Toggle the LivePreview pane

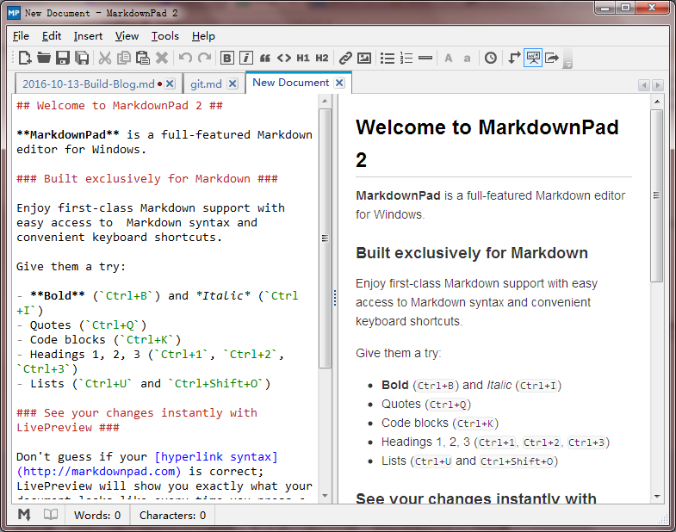tap(533, 58)
